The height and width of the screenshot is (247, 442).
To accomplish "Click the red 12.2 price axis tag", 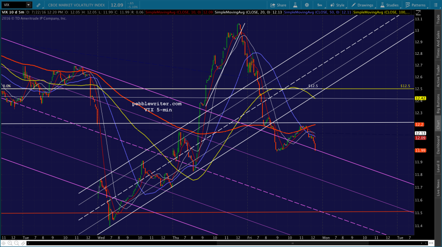I will 419,124.
